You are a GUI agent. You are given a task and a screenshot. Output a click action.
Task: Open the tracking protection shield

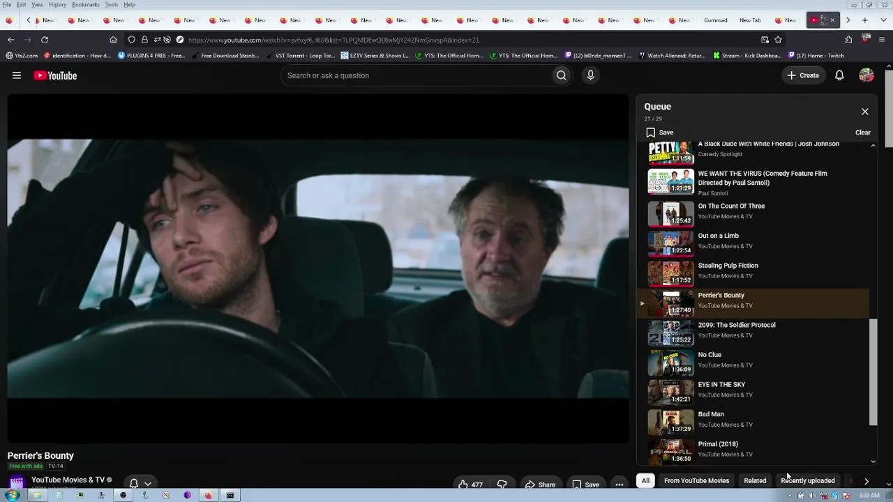(x=132, y=40)
